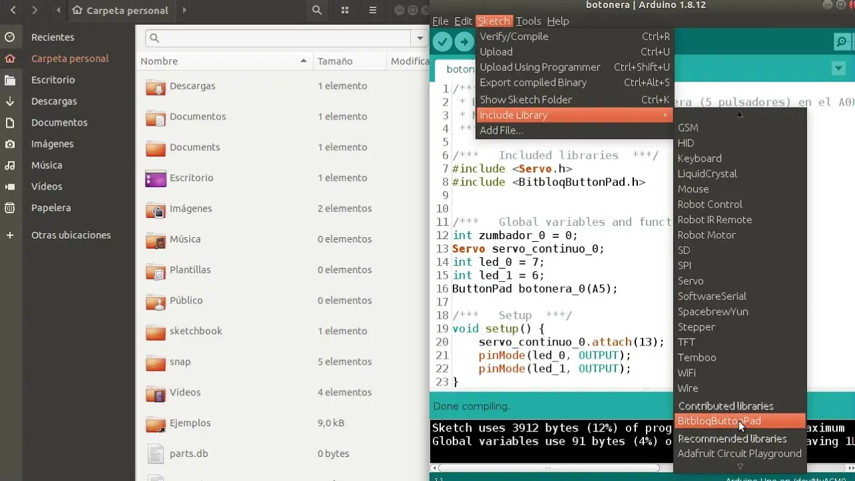Screen dimensions: 855x481
Task: Open the sketch tab dropdown arrow
Action: [838, 69]
